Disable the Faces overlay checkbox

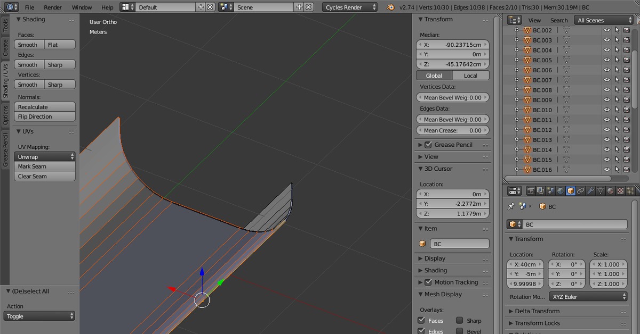(421, 321)
